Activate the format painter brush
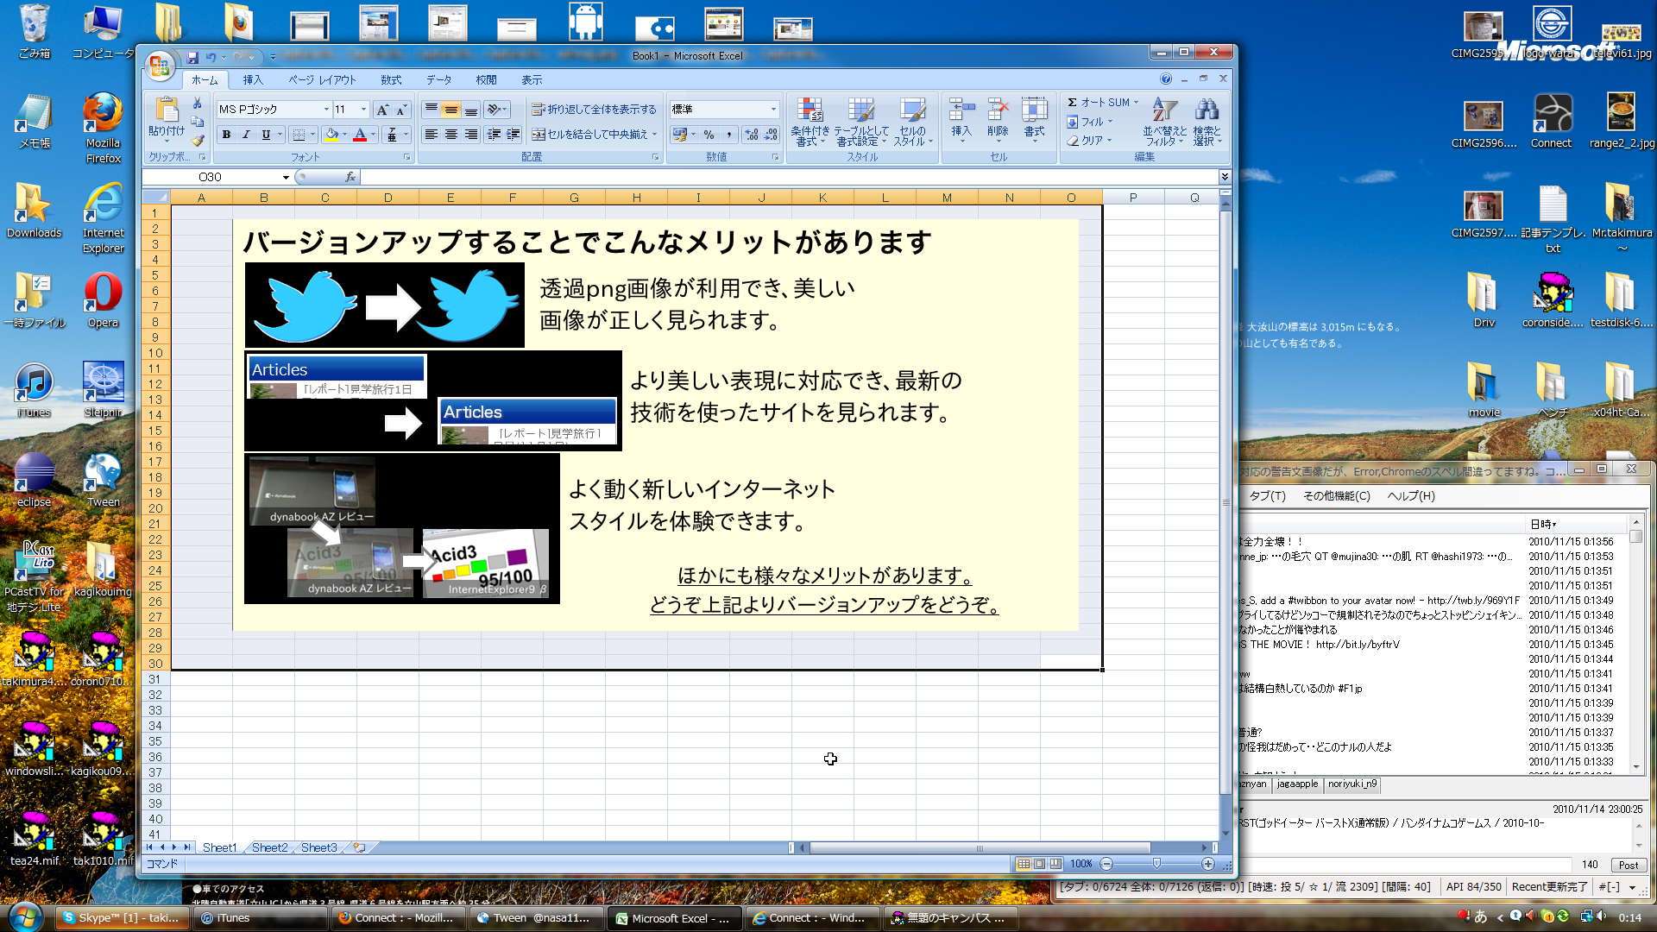The width and height of the screenshot is (1657, 932). click(x=198, y=140)
